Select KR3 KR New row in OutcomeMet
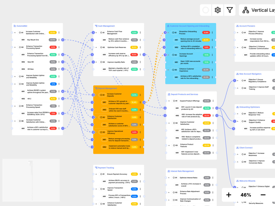Screen dimensions: 275x206 37,69
